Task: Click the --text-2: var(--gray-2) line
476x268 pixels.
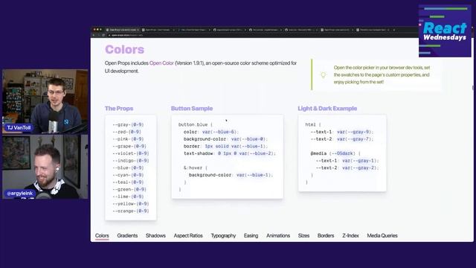Action: (347, 167)
